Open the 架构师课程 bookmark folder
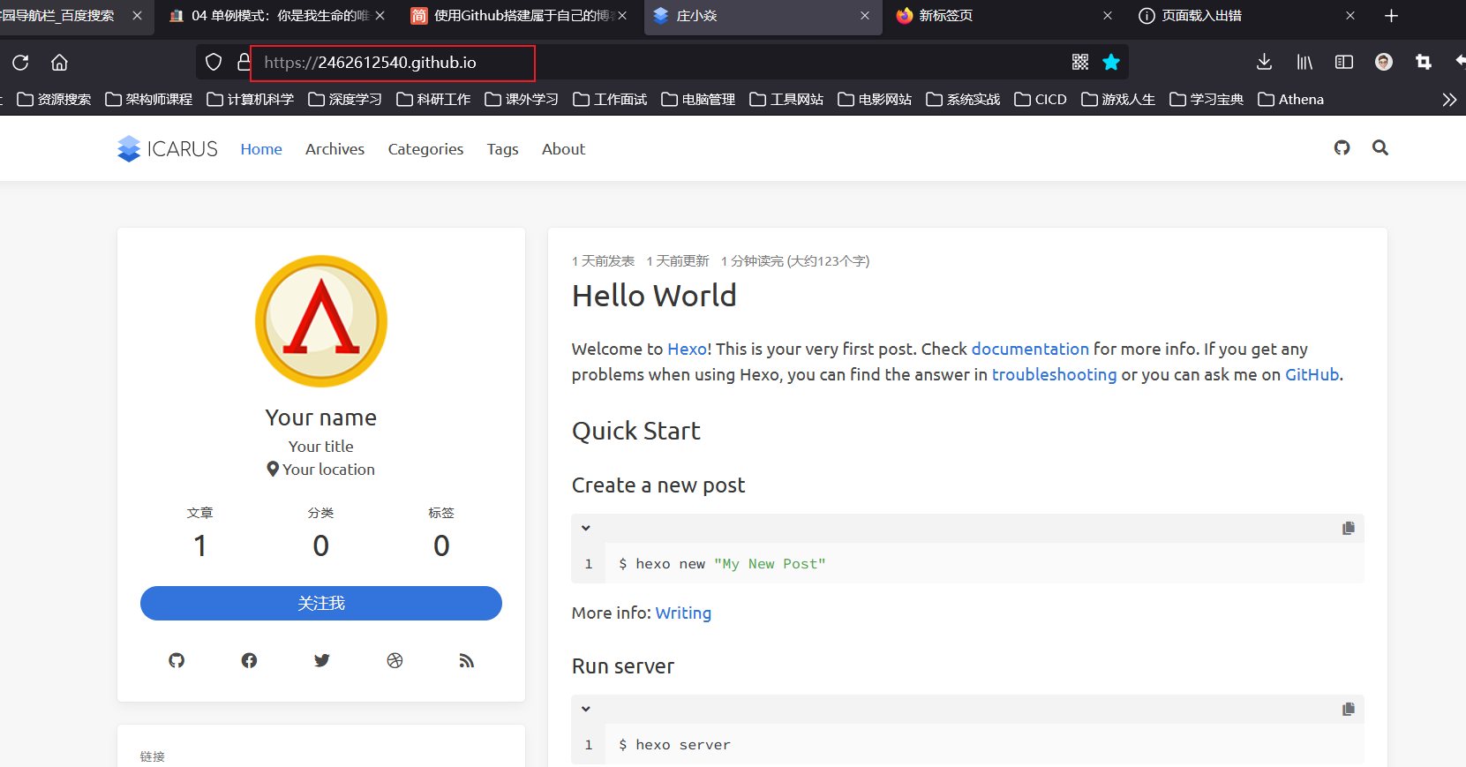The height and width of the screenshot is (767, 1466). tap(148, 100)
